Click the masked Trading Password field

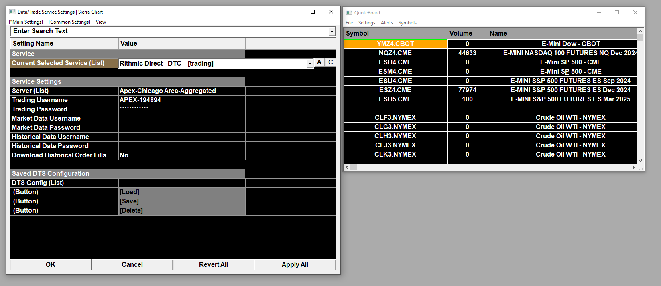pos(182,109)
